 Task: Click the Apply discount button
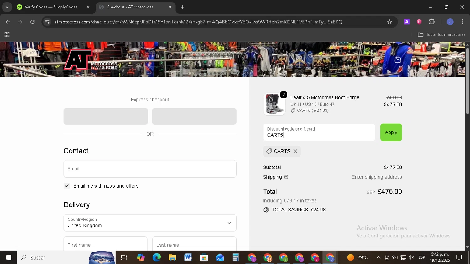pos(391,132)
